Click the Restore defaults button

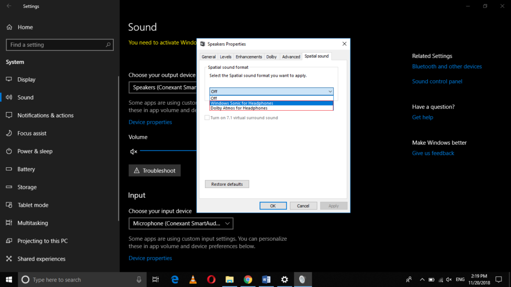pos(227,184)
